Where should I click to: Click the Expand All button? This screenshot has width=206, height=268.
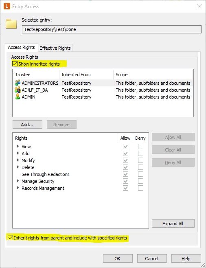[173, 224]
